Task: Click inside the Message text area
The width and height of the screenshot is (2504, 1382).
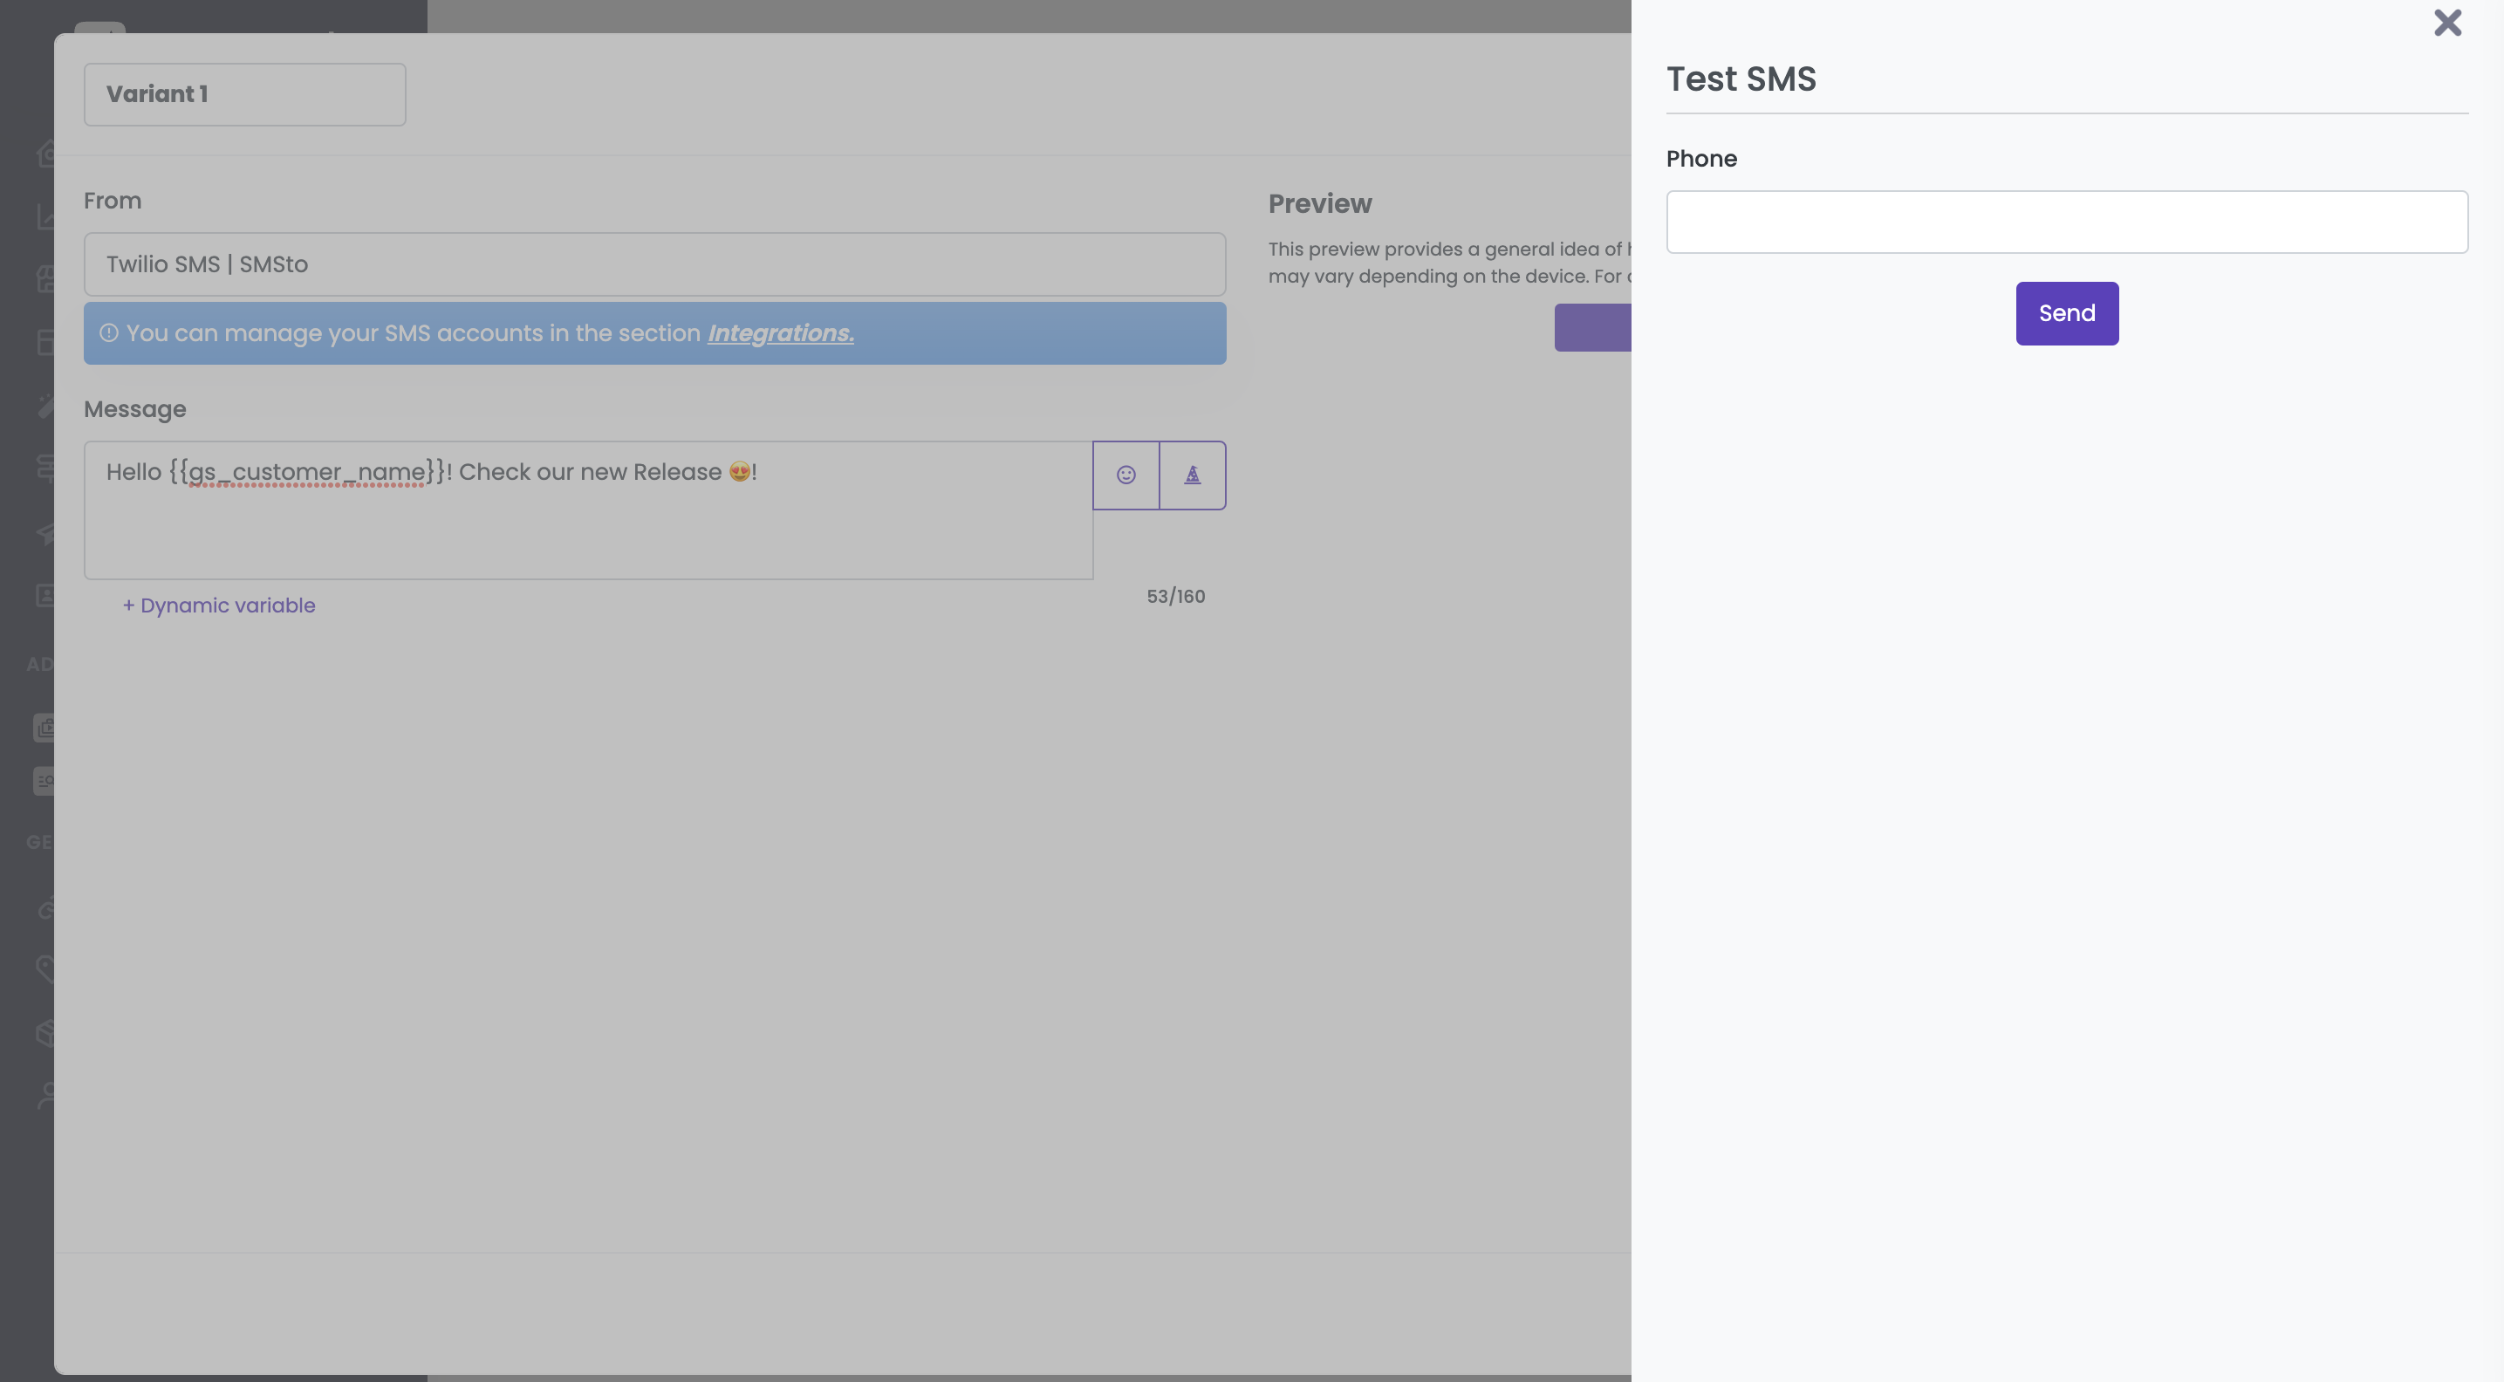Action: [x=588, y=525]
